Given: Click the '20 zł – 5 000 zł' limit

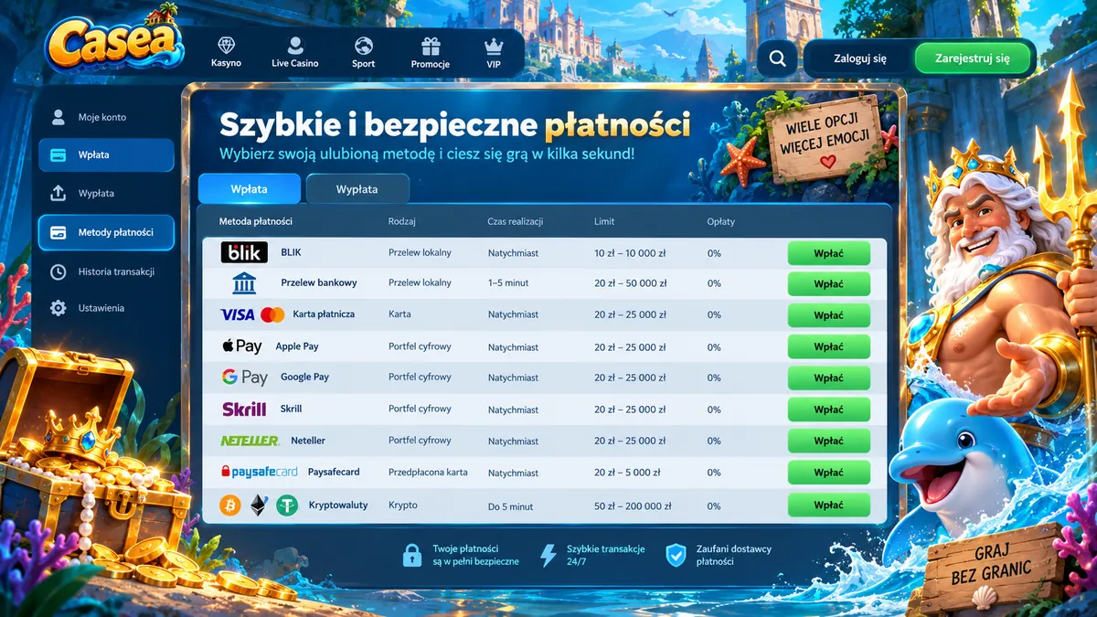Looking at the screenshot, I should coord(627,473).
